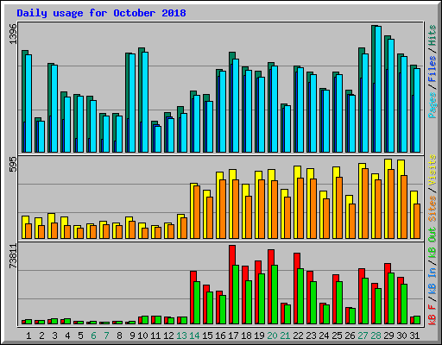Click the orange Sites bar for day 14

(197, 212)
